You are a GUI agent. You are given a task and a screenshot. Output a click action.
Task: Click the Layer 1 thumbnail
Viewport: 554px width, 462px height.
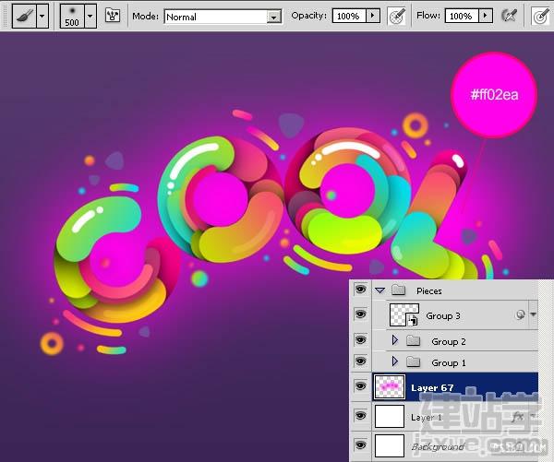[x=390, y=416]
